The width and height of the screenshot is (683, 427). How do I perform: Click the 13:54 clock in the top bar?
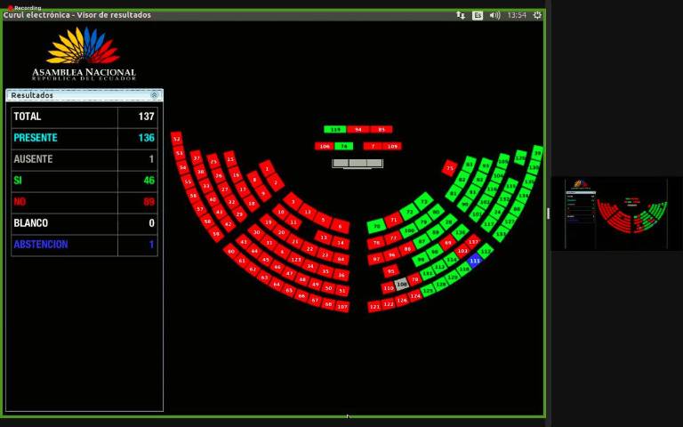517,15
